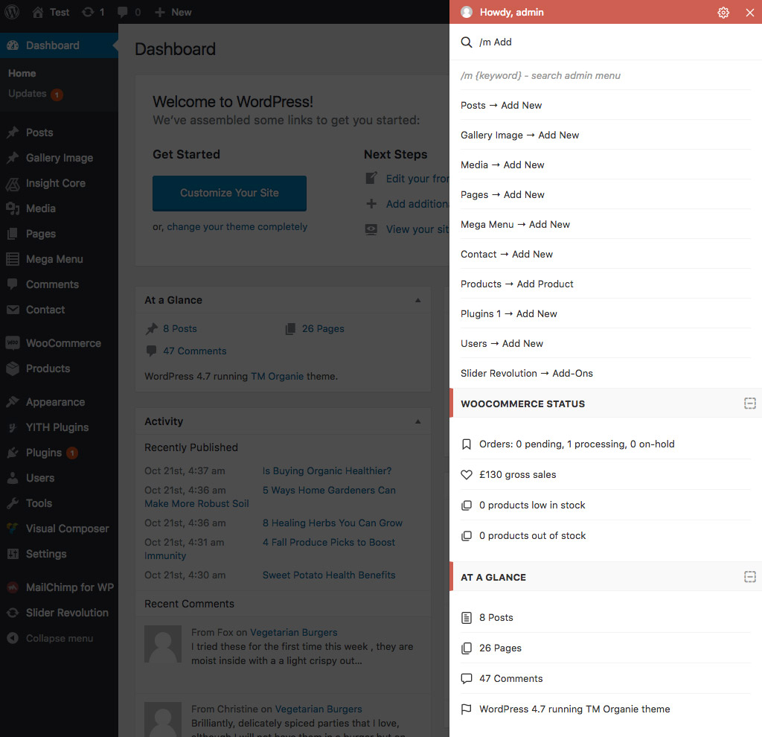The width and height of the screenshot is (762, 737).
Task: Close the Howdy admin side panel
Action: [750, 12]
